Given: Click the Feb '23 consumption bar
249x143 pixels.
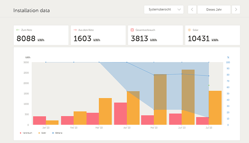Looking at the screenshot, I should [67, 121].
